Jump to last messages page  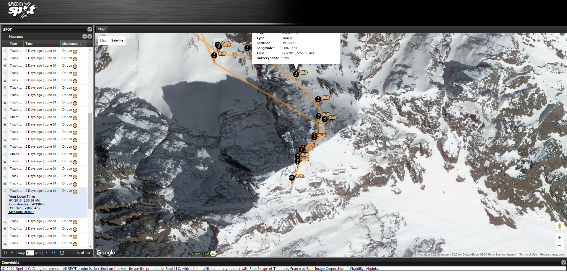(x=53, y=253)
